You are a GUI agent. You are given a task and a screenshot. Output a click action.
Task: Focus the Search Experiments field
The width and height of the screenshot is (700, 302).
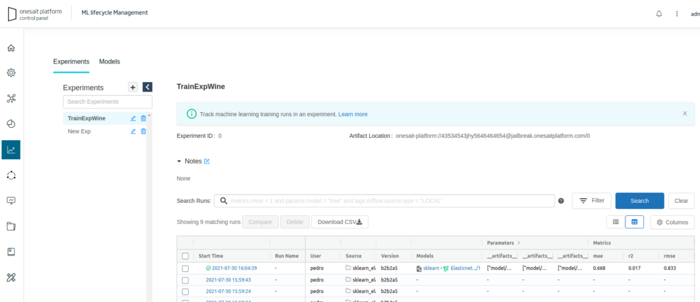click(107, 102)
